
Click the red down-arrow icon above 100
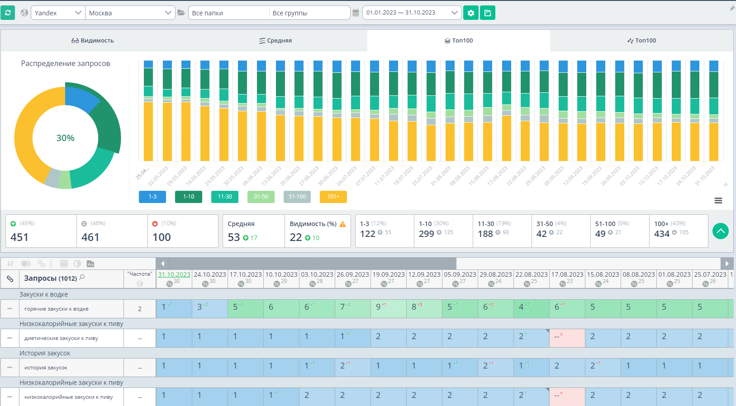point(155,224)
